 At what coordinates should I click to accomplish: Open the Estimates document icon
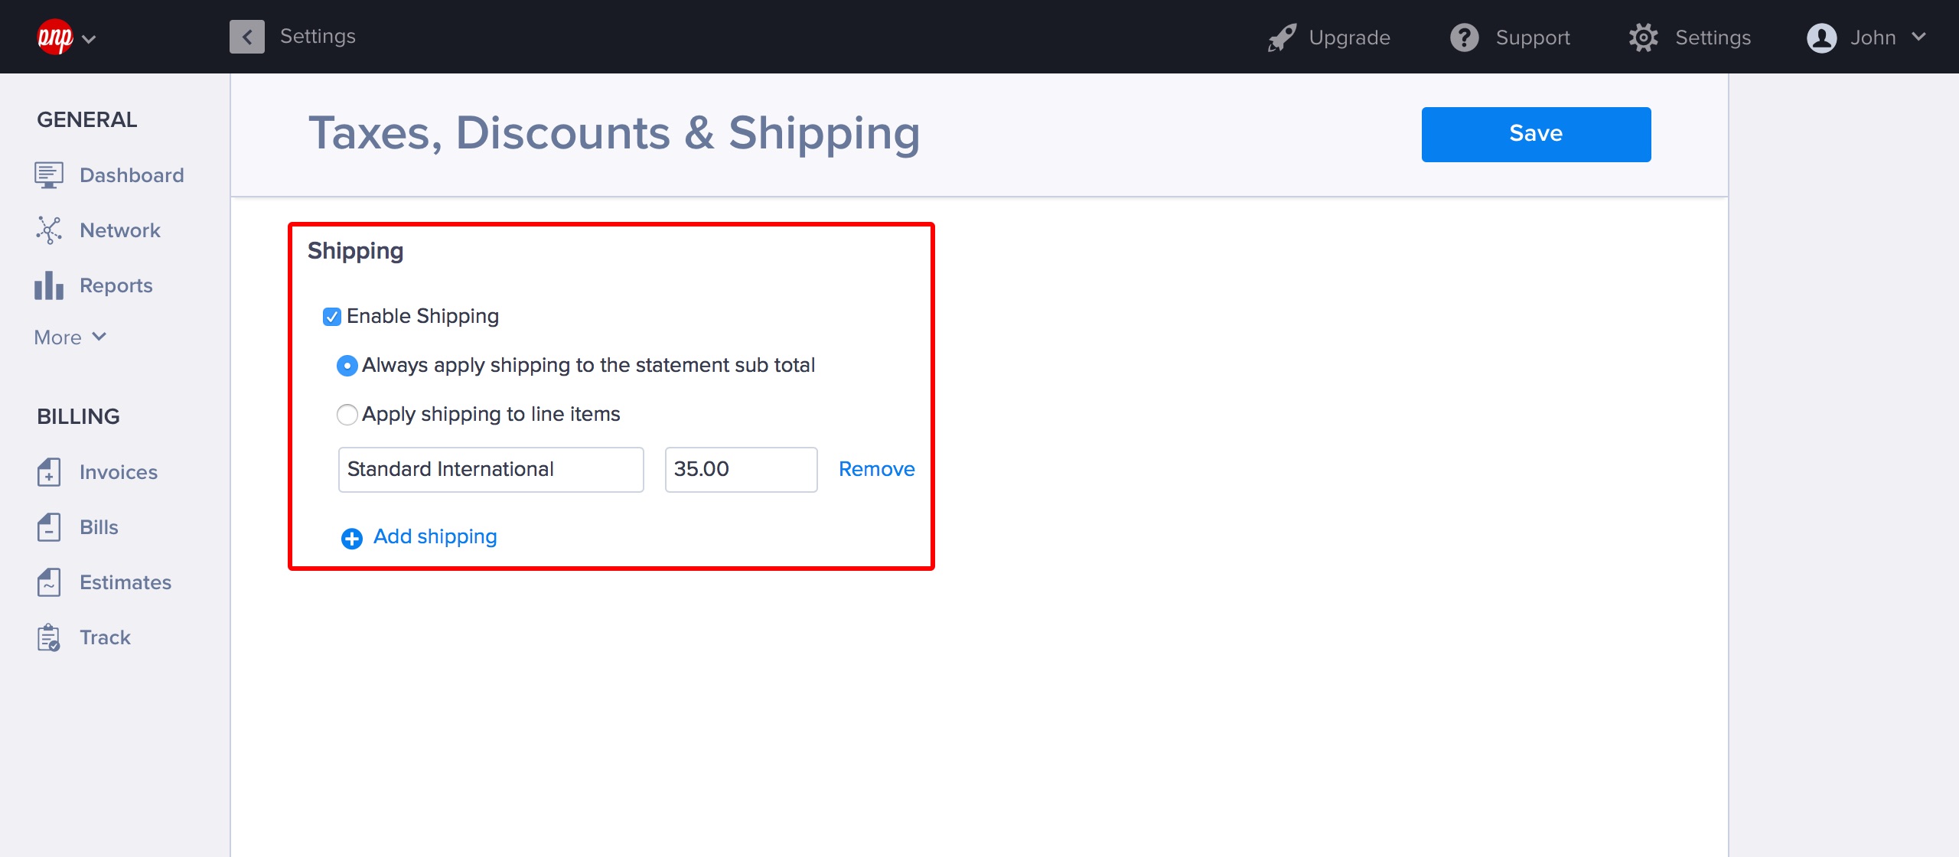pyautogui.click(x=49, y=582)
